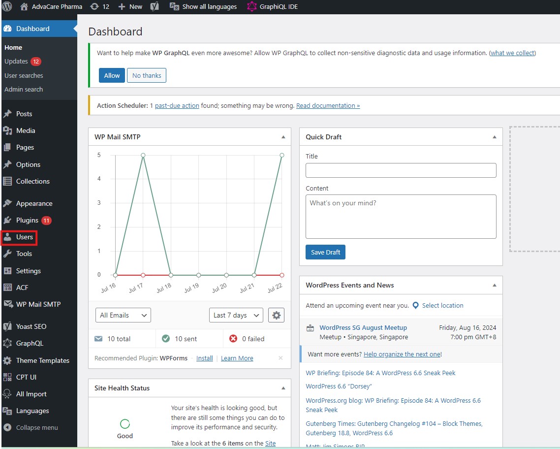Image resolution: width=560 pixels, height=449 pixels.
Task: Click the CPT UI grid icon
Action: pos(7,377)
